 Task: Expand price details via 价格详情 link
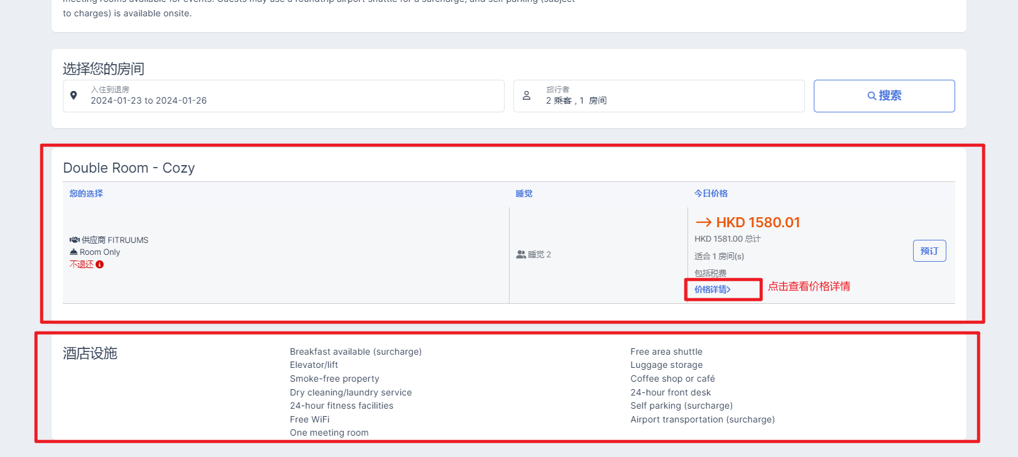(712, 289)
